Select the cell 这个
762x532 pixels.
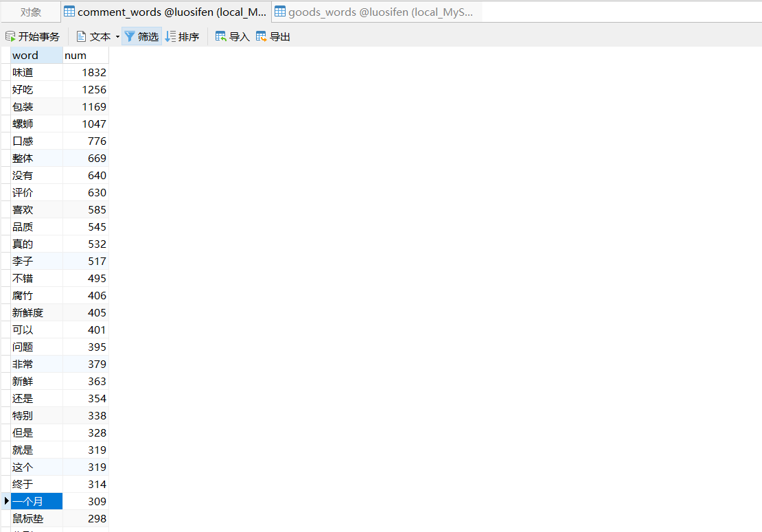click(36, 467)
